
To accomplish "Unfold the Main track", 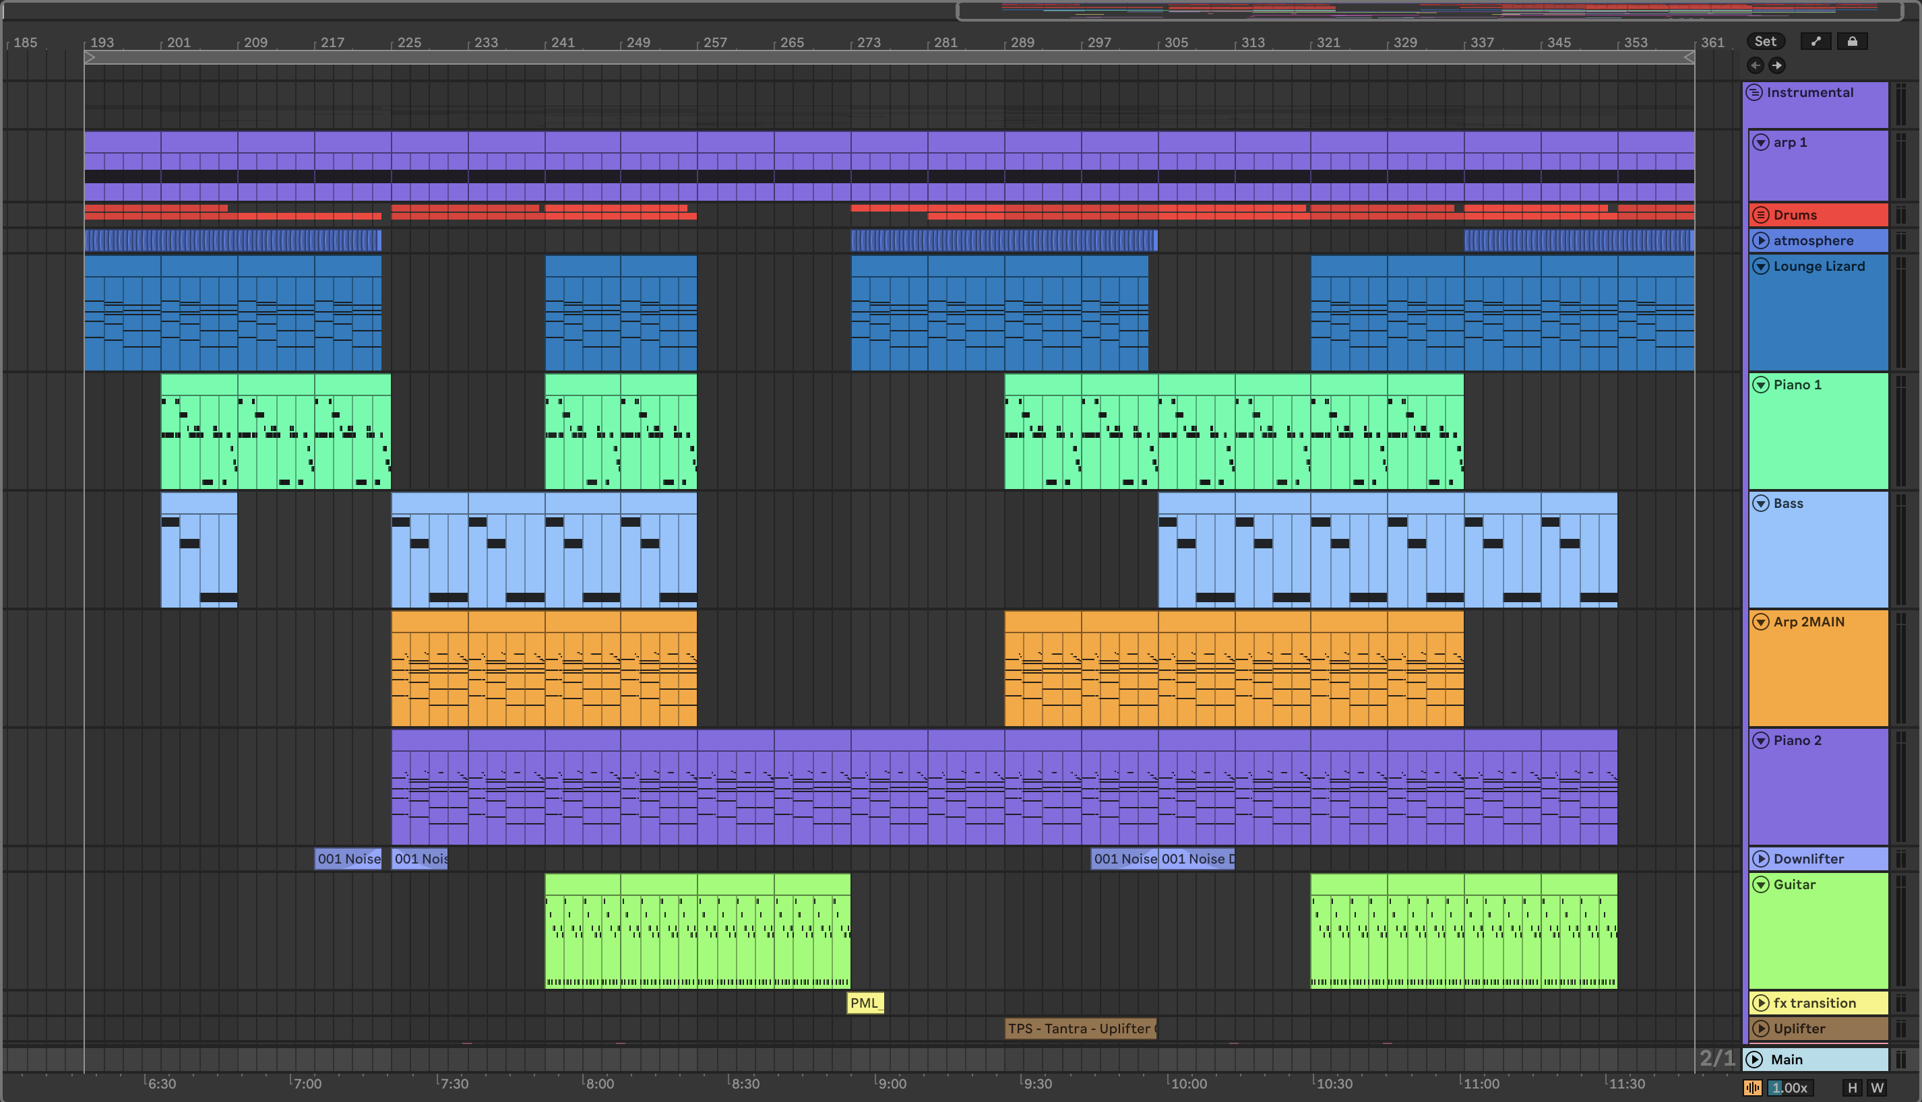I will click(x=1755, y=1060).
